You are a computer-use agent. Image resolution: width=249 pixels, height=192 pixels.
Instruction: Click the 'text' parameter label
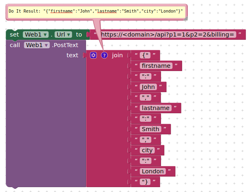(x=72, y=55)
